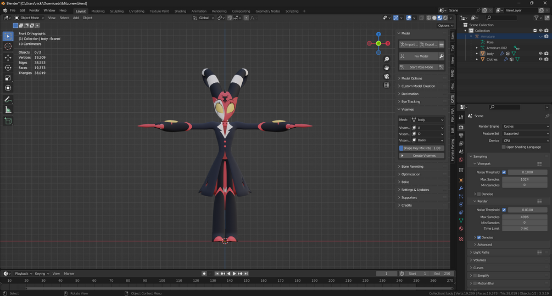Open Feature Set Supported dropdown
The height and width of the screenshot is (296, 552).
coord(526,134)
